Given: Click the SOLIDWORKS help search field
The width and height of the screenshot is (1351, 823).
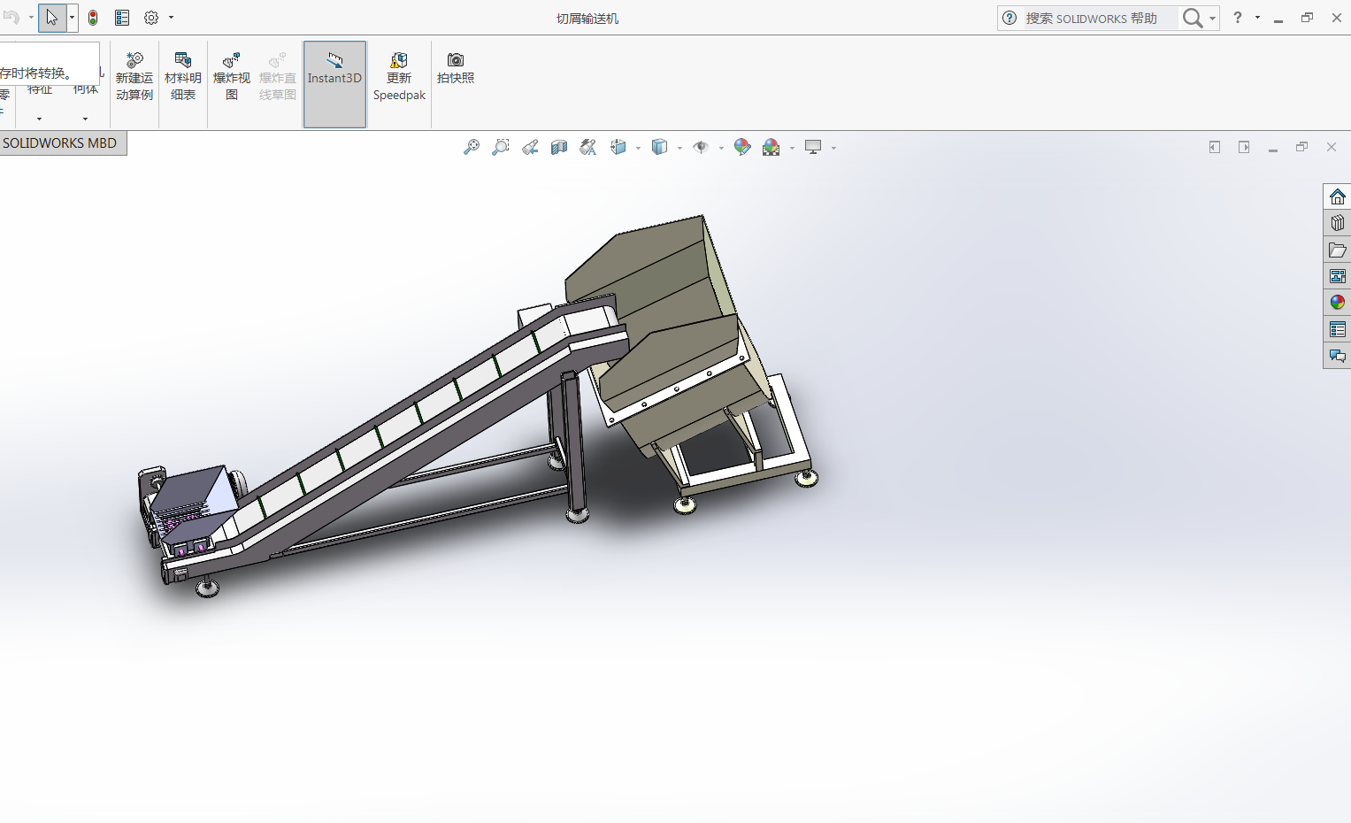Looking at the screenshot, I should coord(1097,18).
